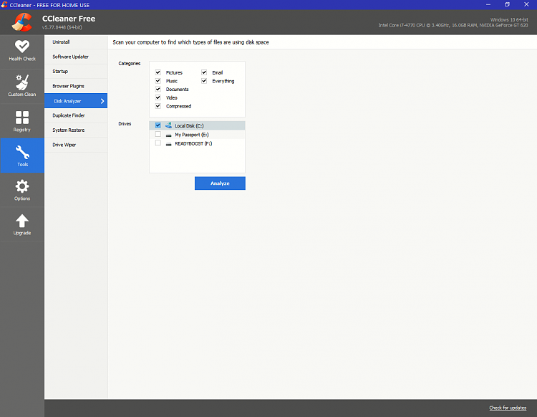537x417 pixels.
Task: Select the Disk Analyzer tool
Action: coord(76,101)
